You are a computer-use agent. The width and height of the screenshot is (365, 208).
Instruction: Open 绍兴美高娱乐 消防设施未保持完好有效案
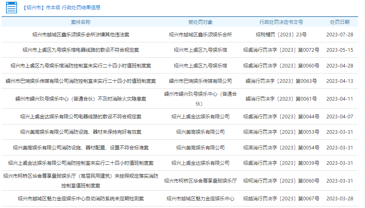click(x=81, y=132)
